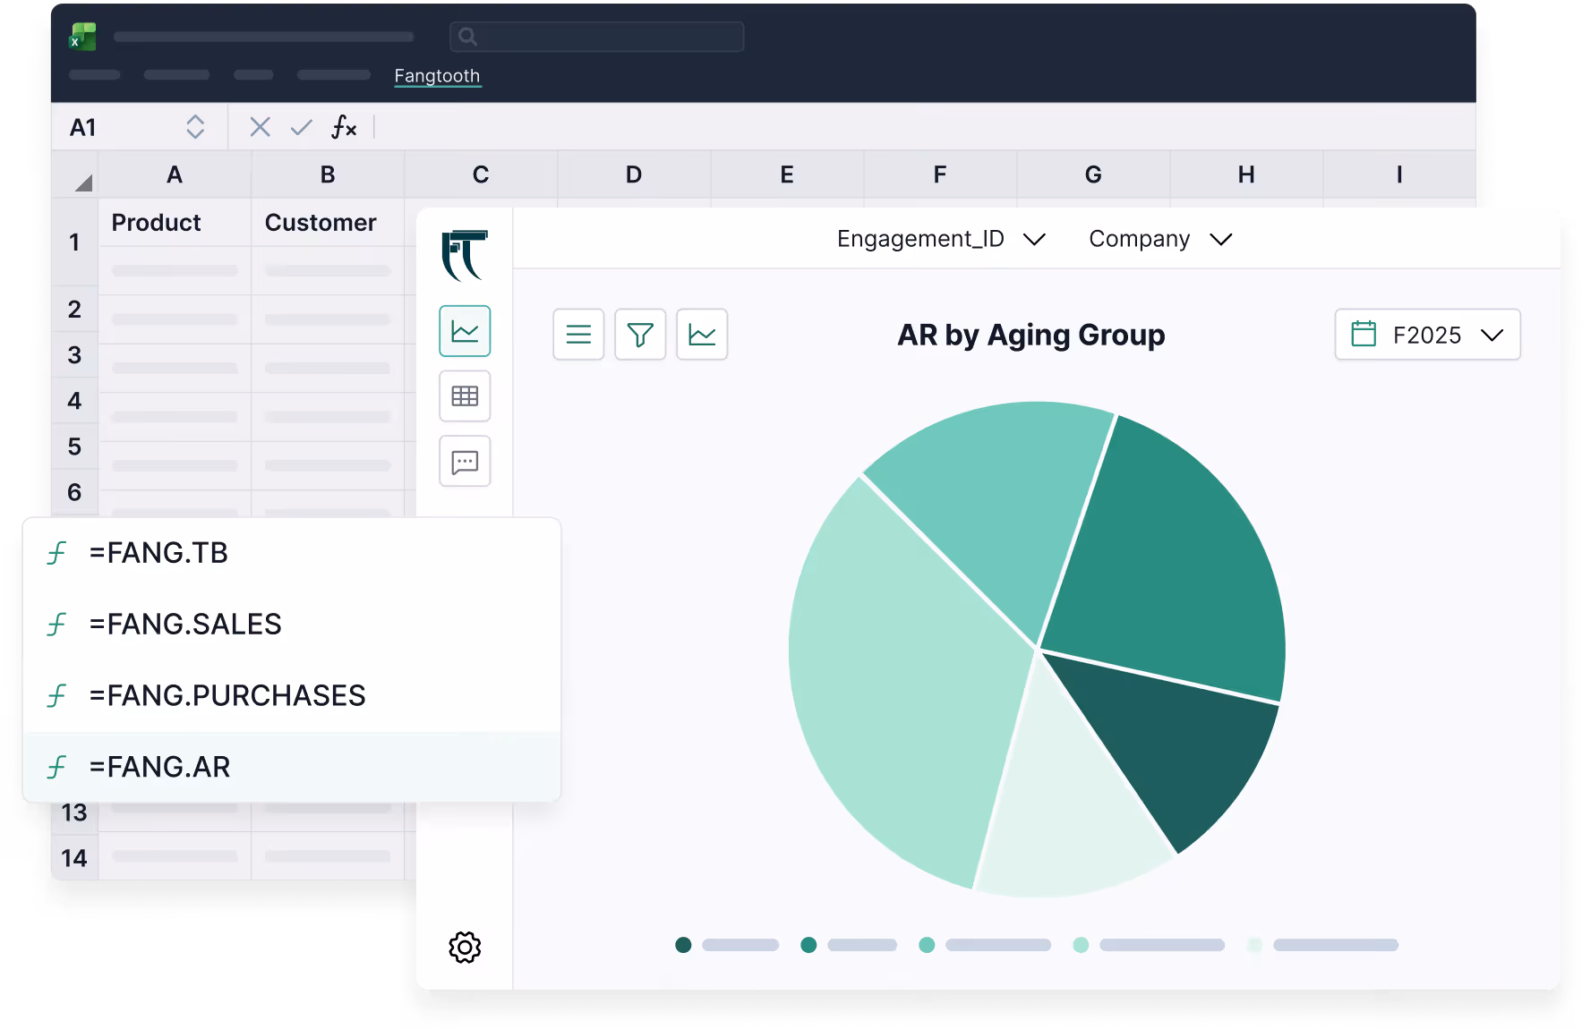Choose the =FANG.SALES function

(292, 624)
